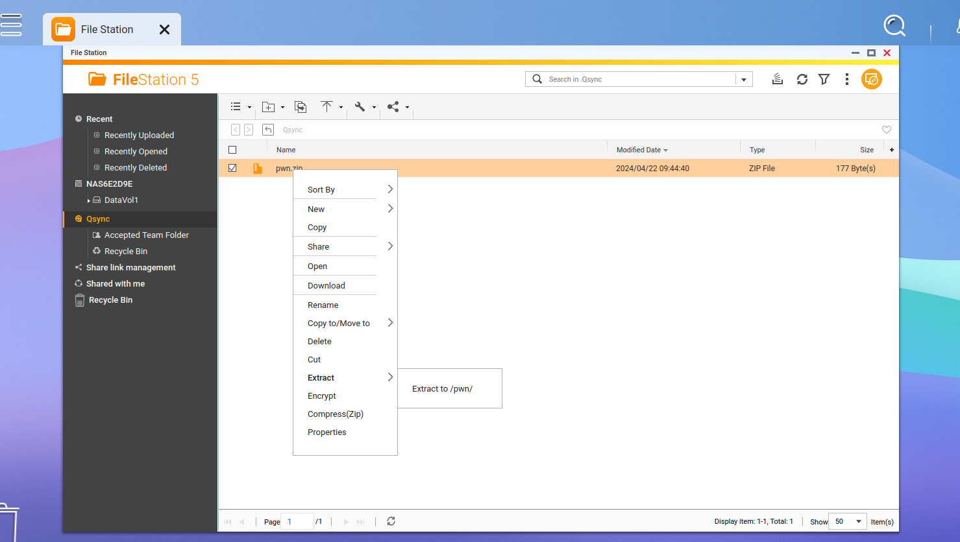Image resolution: width=960 pixels, height=542 pixels.
Task: Open the wrench tools icon
Action: [x=360, y=107]
